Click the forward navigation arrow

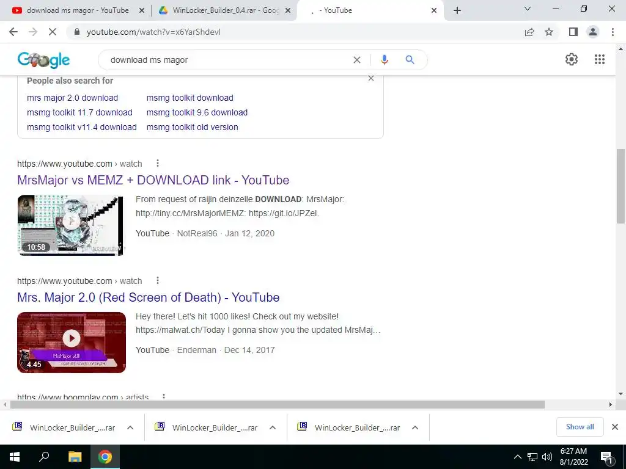33,32
